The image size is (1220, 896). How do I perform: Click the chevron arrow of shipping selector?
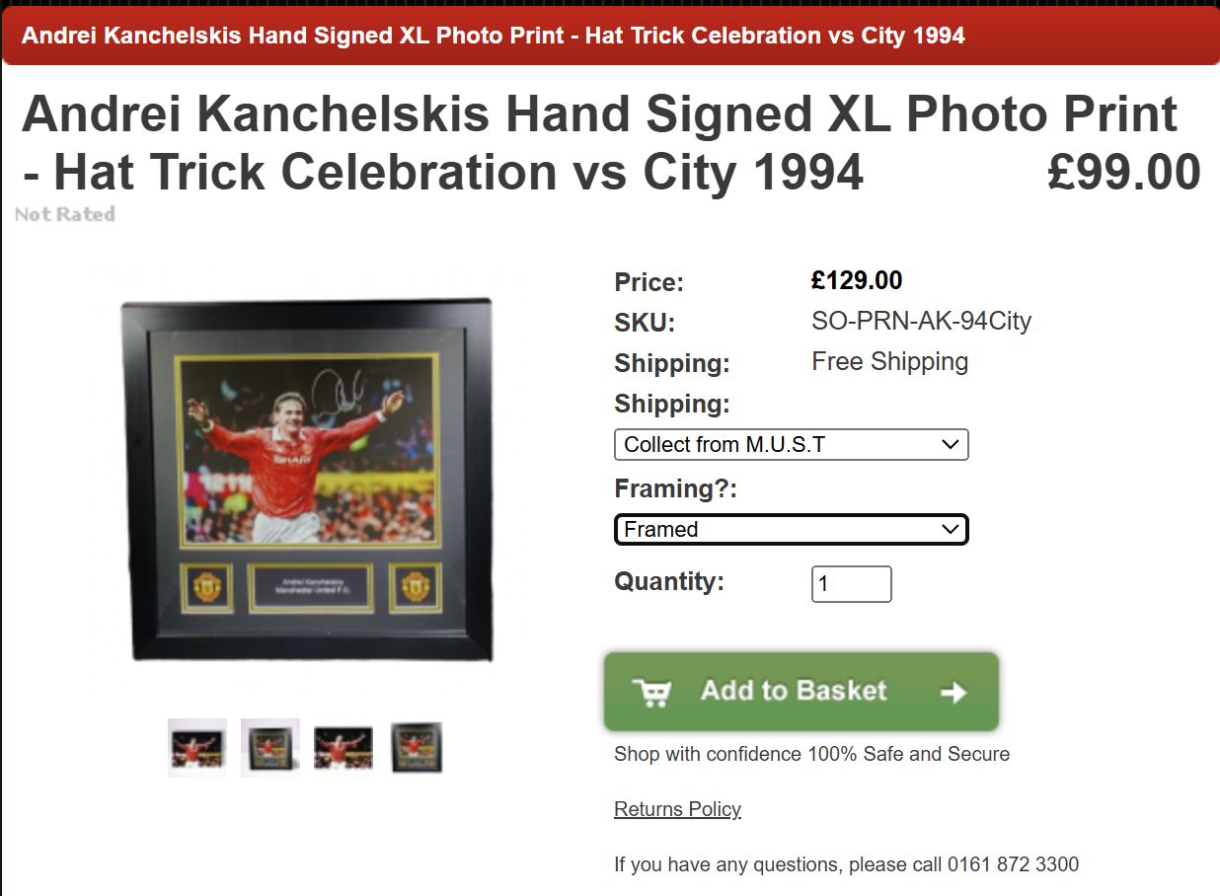pyautogui.click(x=951, y=444)
